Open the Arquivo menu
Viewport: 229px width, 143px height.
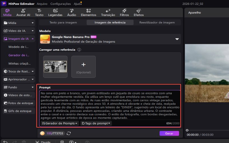click(42, 4)
